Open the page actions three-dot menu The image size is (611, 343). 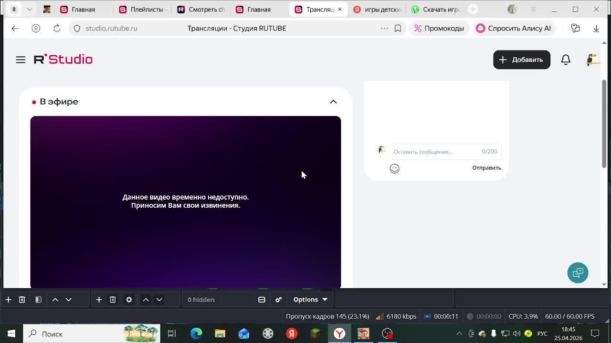point(384,28)
